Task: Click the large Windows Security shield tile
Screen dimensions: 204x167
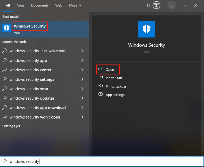Action: tap(146, 29)
